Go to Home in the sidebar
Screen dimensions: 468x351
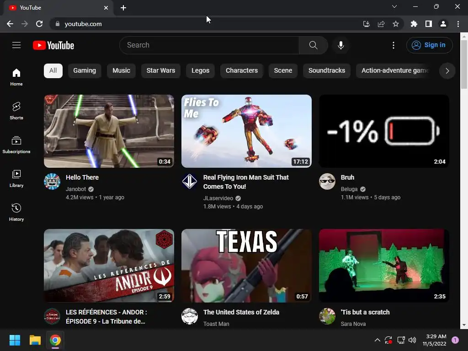[x=16, y=77]
